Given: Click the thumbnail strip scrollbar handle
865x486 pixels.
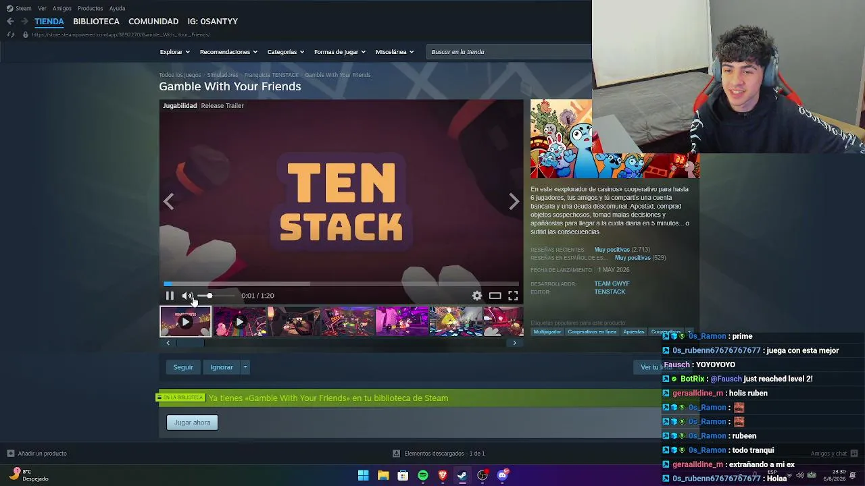Looking at the screenshot, I should click(190, 343).
